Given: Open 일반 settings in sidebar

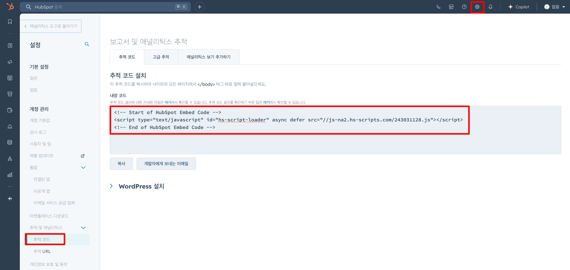Looking at the screenshot, I should point(34,78).
